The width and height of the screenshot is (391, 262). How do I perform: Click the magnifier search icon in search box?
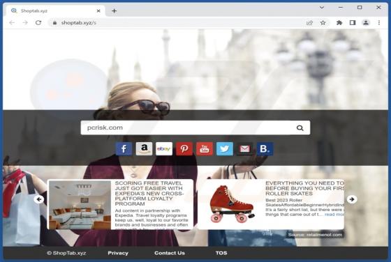point(300,128)
